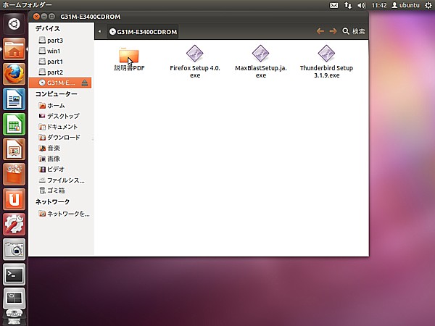The width and height of the screenshot is (435, 326).
Task: Open Home Folder from launcher
Action: coord(14,49)
